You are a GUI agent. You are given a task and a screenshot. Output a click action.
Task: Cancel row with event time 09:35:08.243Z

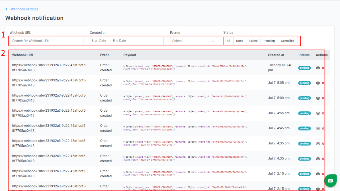(x=323, y=144)
